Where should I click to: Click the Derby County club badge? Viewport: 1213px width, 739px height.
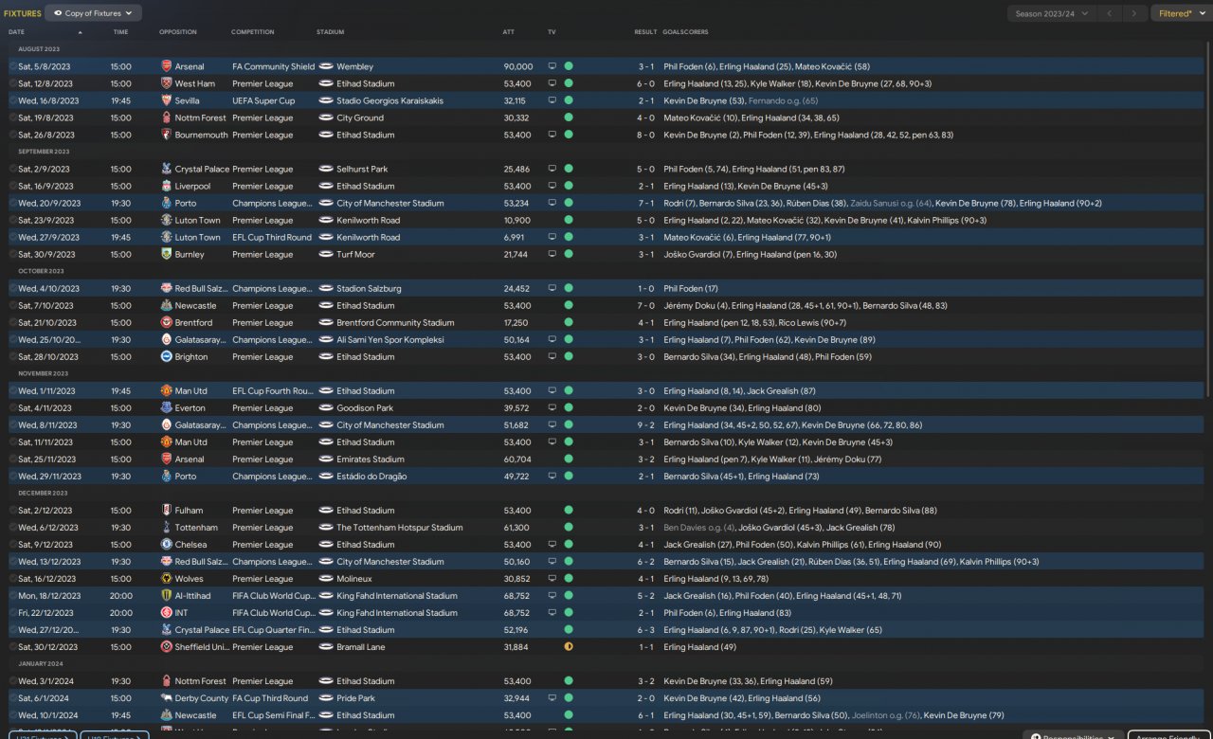click(x=167, y=698)
